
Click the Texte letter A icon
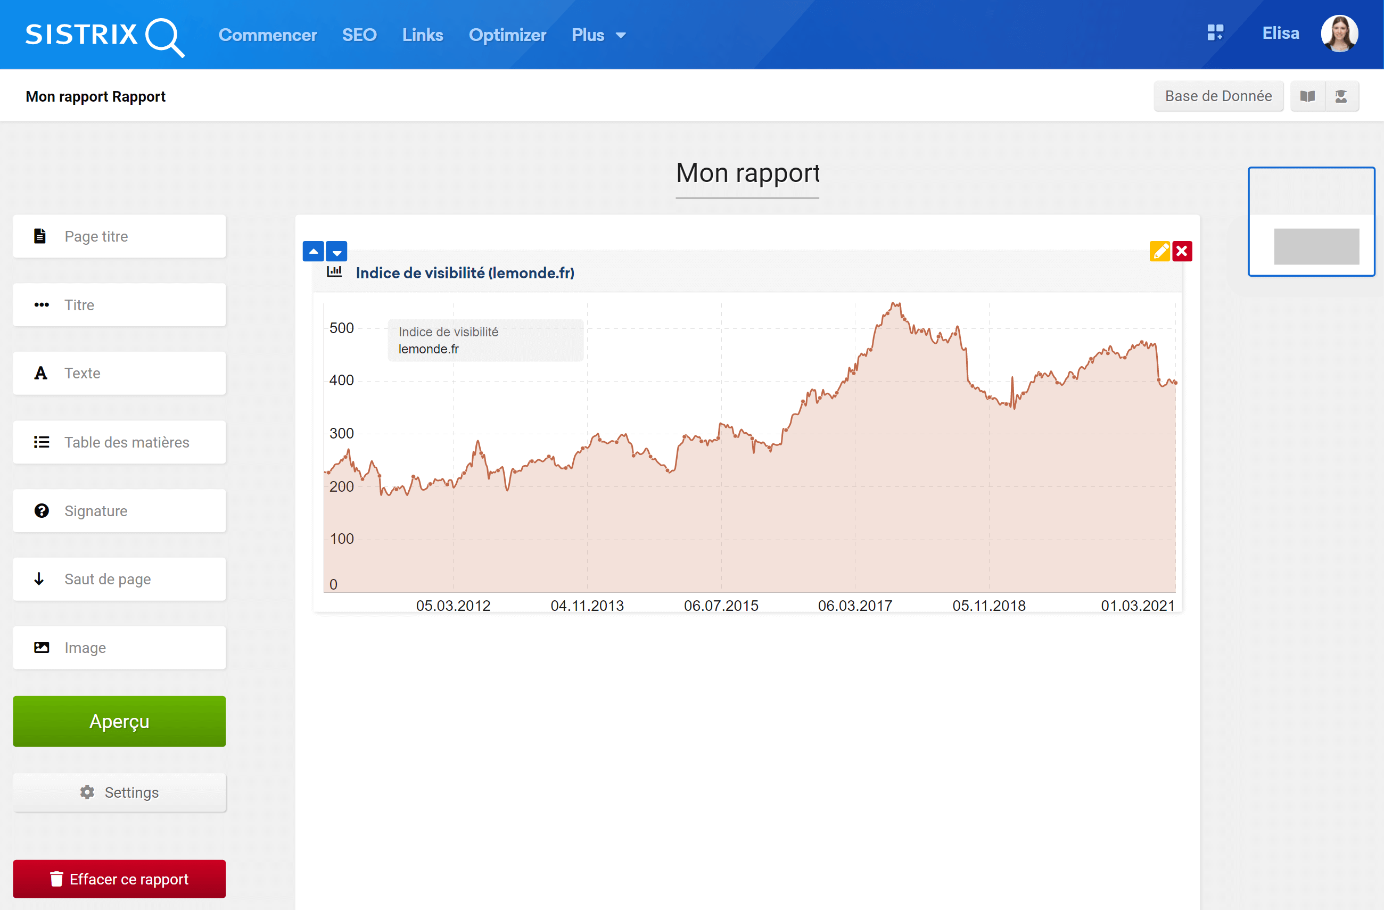tap(40, 373)
